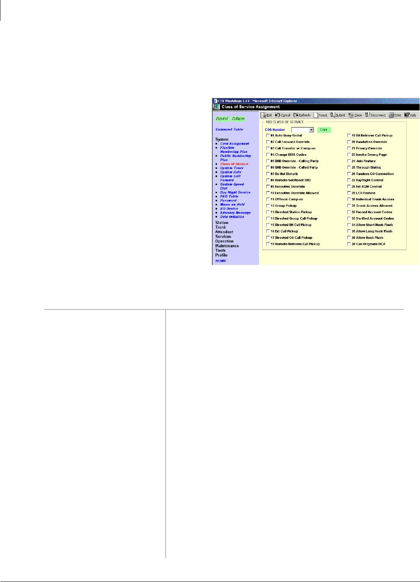This screenshot has width=420, height=582.
Task: Check 19 DN Retrieve Call Pickup
Action: click(x=349, y=136)
